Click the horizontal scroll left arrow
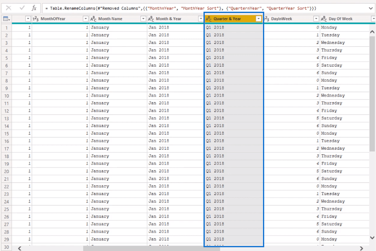 point(20,248)
